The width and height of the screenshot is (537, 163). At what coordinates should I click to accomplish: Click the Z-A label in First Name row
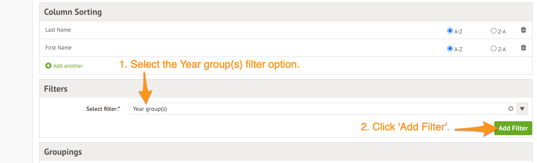click(502, 49)
